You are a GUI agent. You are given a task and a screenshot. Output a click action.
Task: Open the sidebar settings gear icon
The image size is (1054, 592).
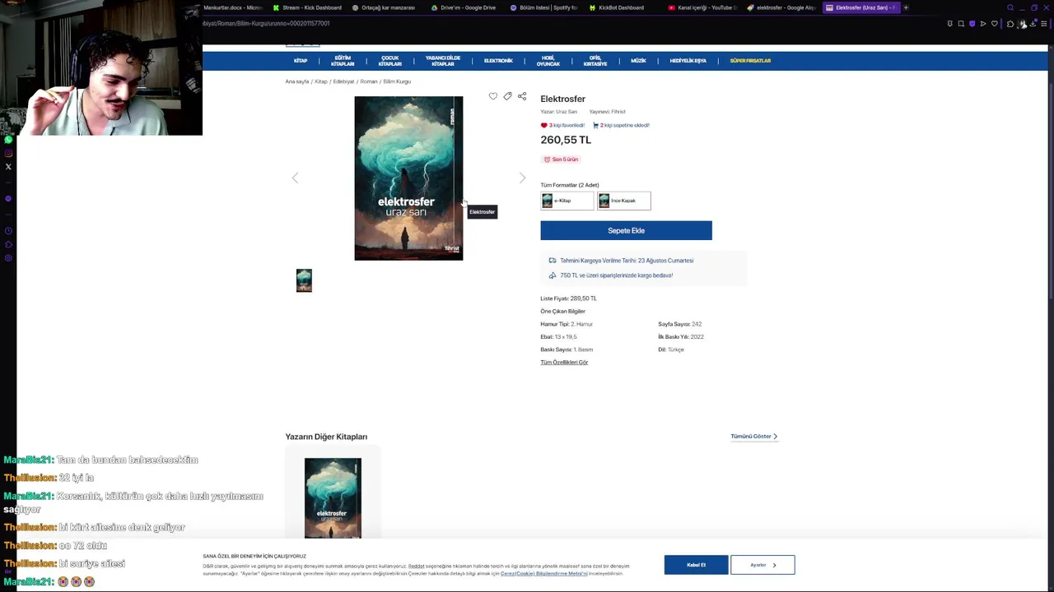8,258
